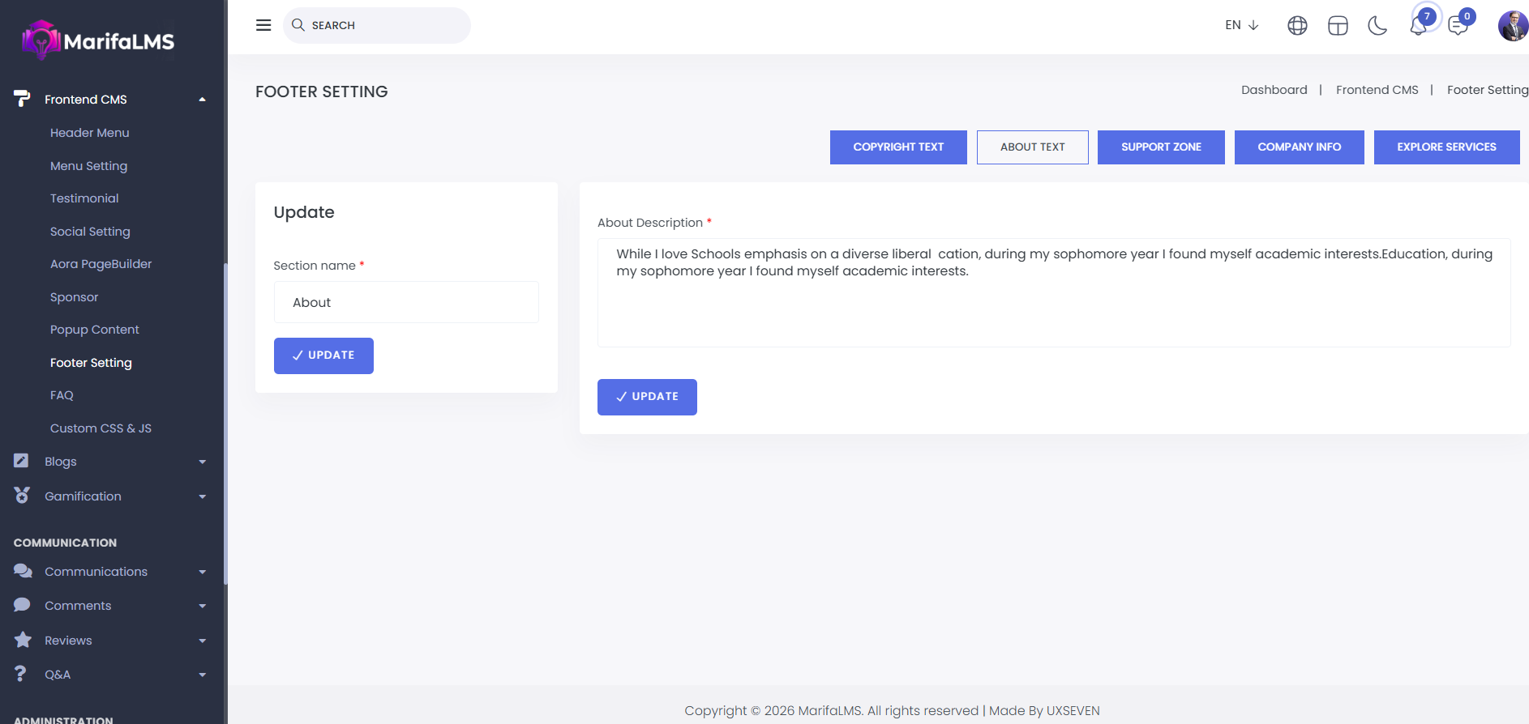This screenshot has width=1529, height=724.
Task: Go to Dashboard via breadcrumb link
Action: click(x=1274, y=90)
